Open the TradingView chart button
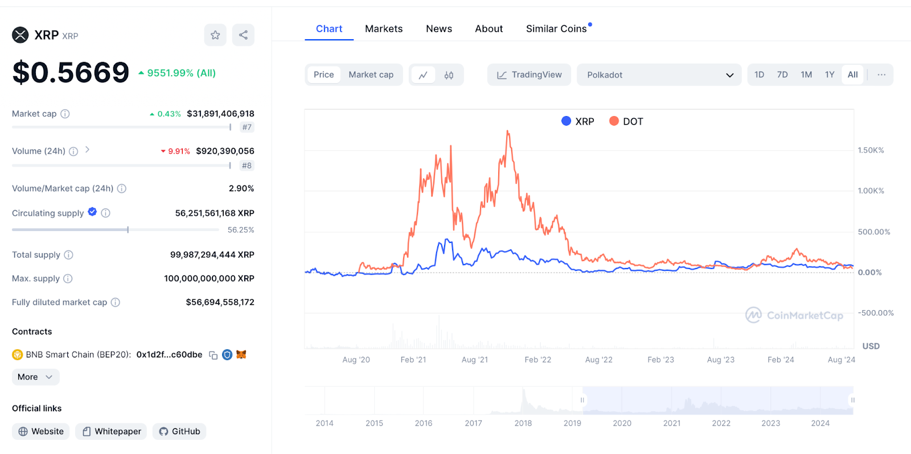 [x=529, y=75]
